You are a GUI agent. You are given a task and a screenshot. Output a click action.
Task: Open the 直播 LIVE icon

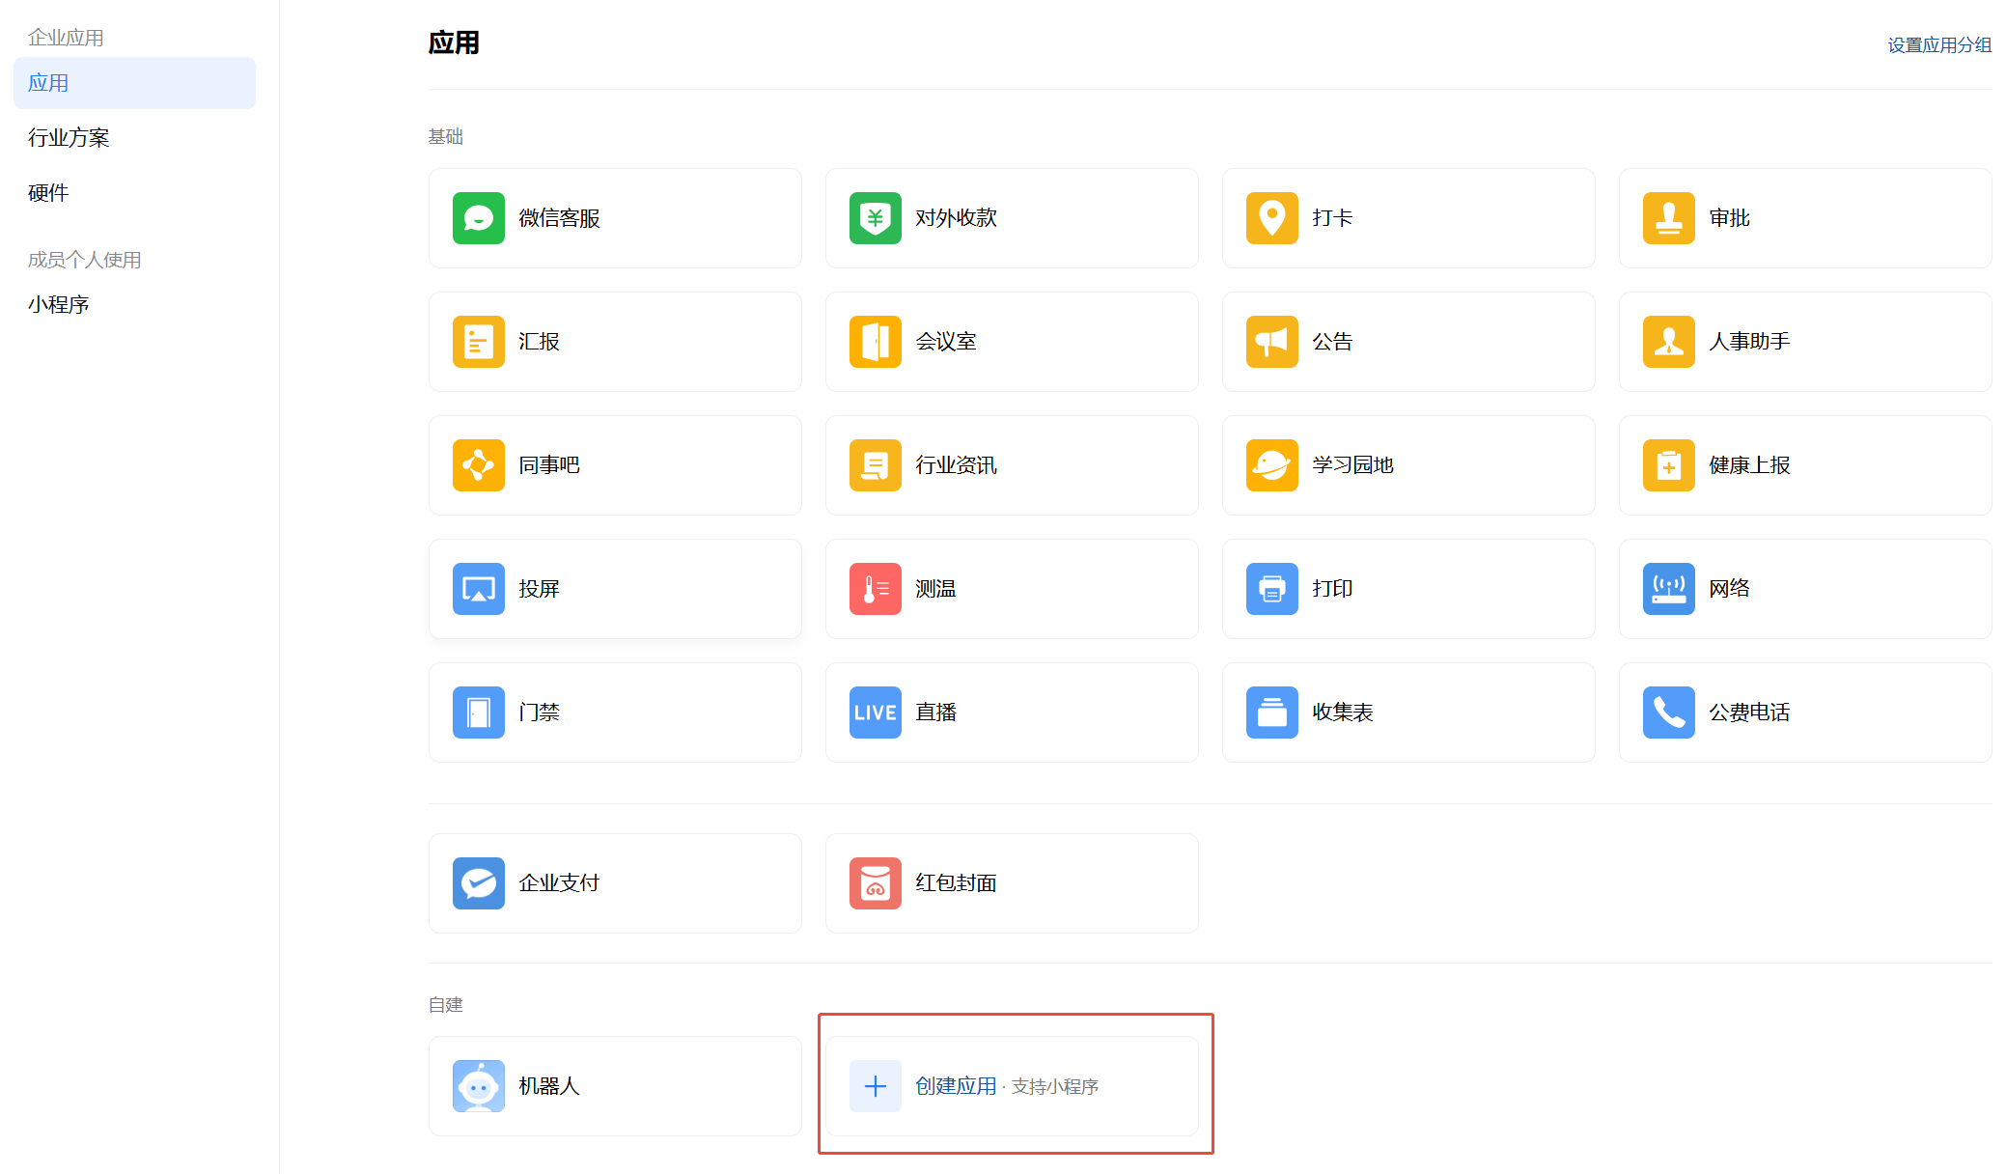(875, 713)
